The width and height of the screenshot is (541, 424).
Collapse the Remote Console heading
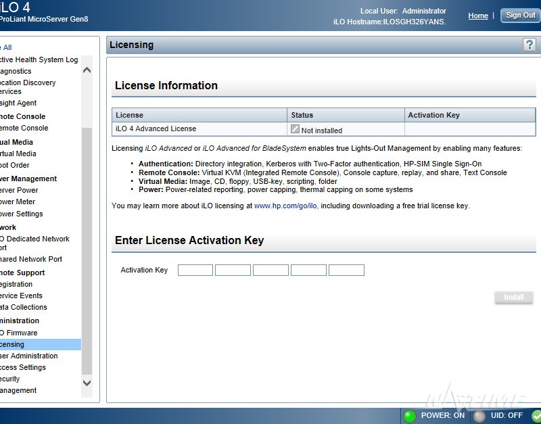tap(22, 116)
